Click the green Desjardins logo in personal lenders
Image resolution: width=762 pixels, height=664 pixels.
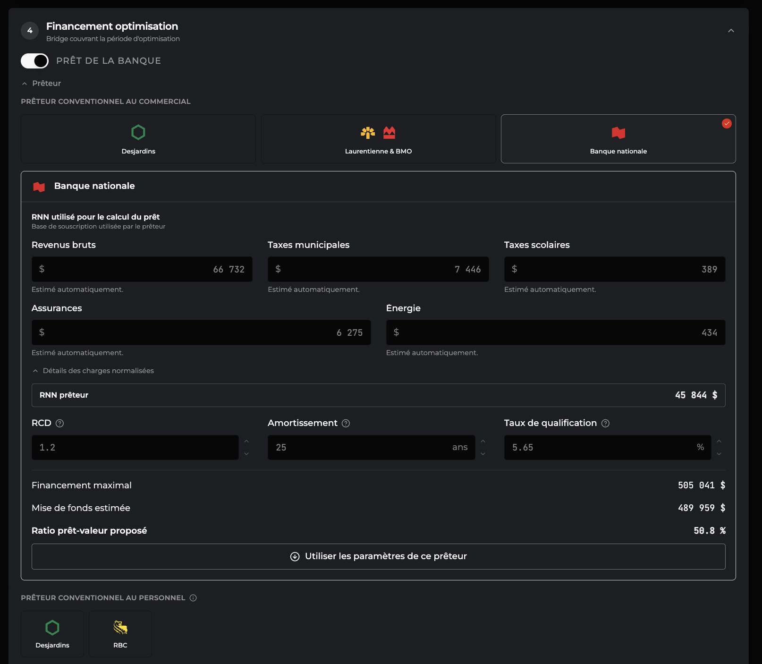[x=52, y=628]
